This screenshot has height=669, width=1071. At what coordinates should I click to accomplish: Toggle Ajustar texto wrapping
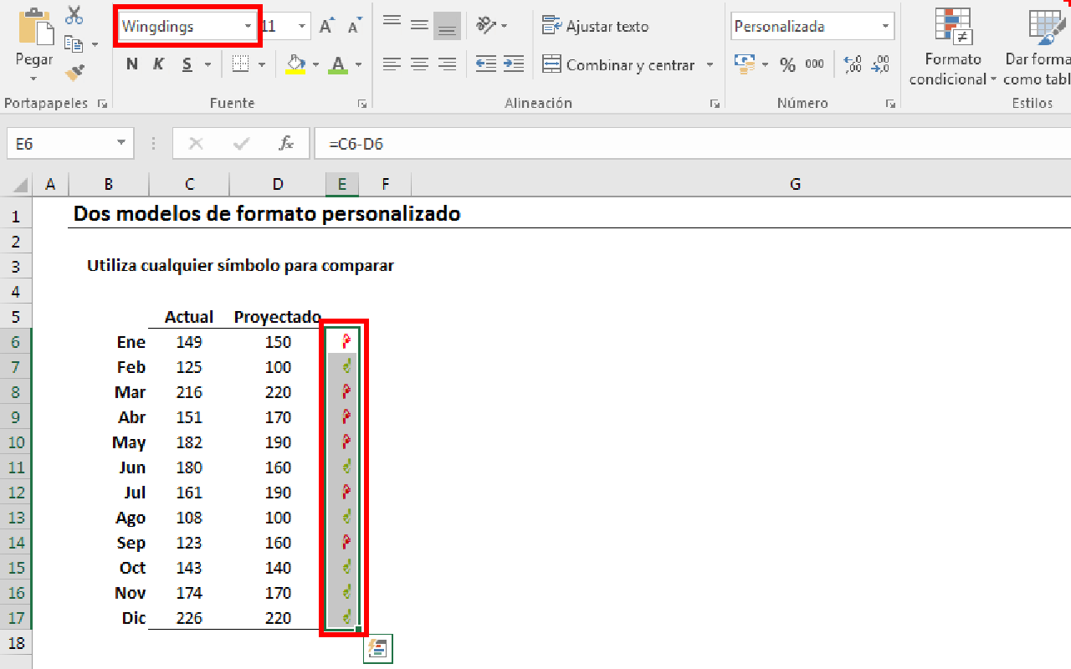pos(595,26)
